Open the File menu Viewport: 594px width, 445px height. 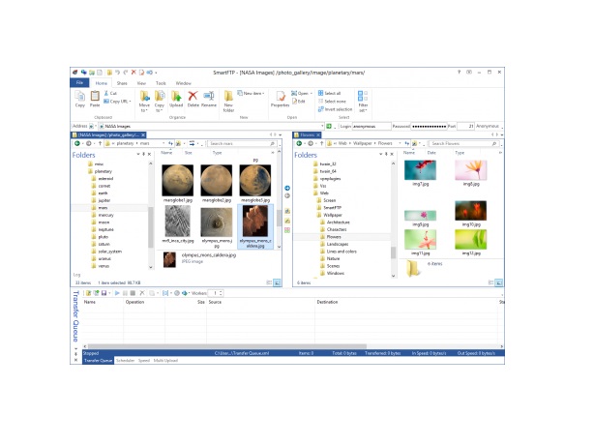pos(79,83)
